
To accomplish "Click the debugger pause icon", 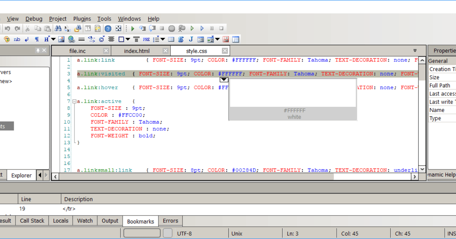I will click(212, 28).
